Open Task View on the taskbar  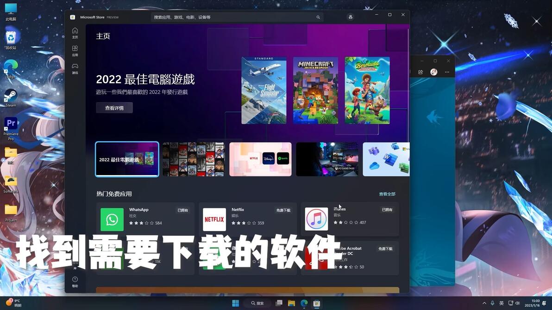(279, 303)
